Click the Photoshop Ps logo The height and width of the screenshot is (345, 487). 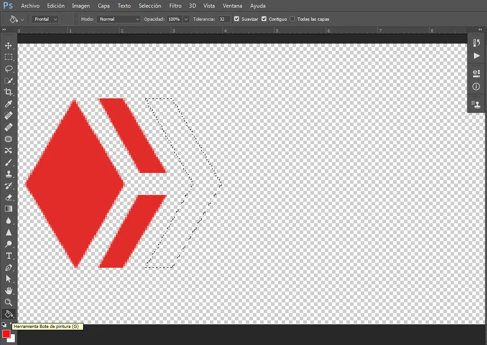(8, 5)
